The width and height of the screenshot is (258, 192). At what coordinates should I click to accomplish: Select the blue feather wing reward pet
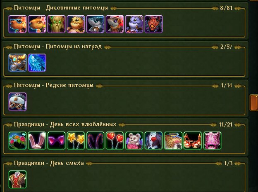(37, 63)
